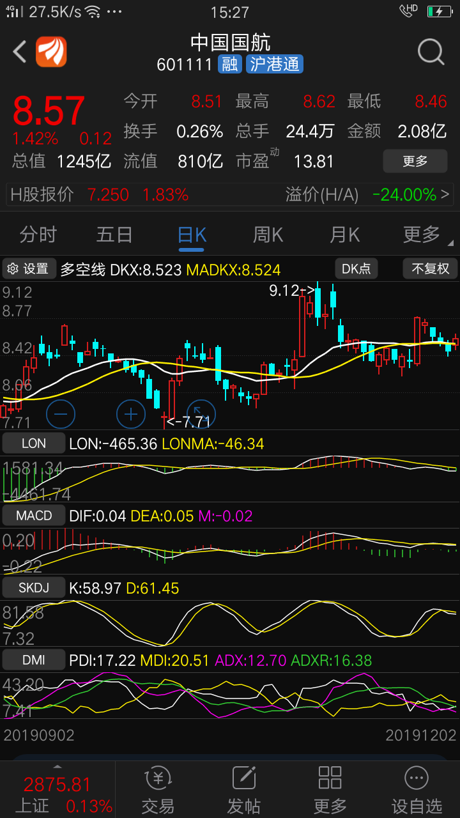Open chart 设置 settings button
The width and height of the screenshot is (460, 818).
point(29,269)
